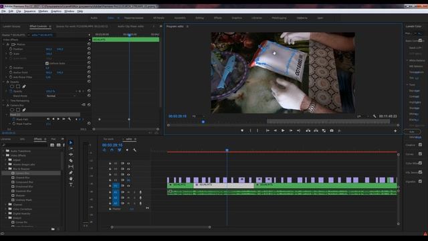This screenshot has width=428, height=241.
Task: Track selected mask backward
Action: pos(53,119)
